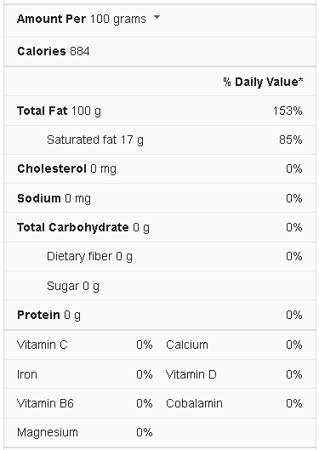Click the Vitamin D label
Screen dimensions: 319x450
(191, 374)
